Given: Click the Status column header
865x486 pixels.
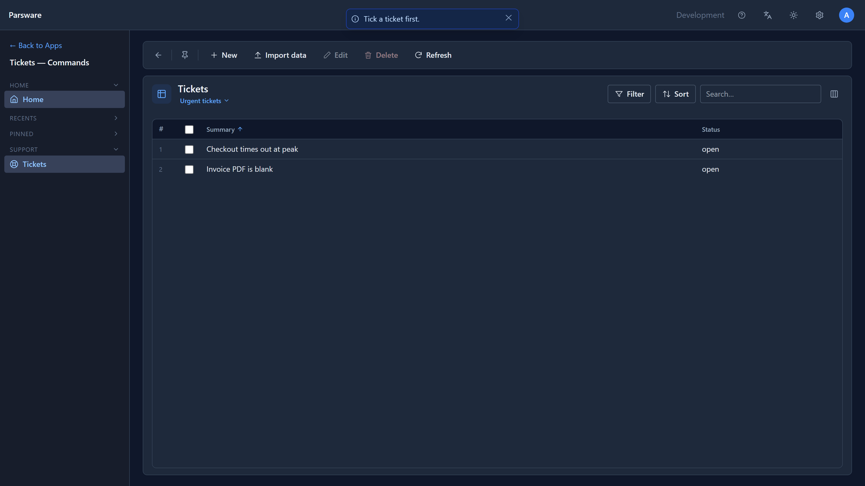Looking at the screenshot, I should click(711, 130).
